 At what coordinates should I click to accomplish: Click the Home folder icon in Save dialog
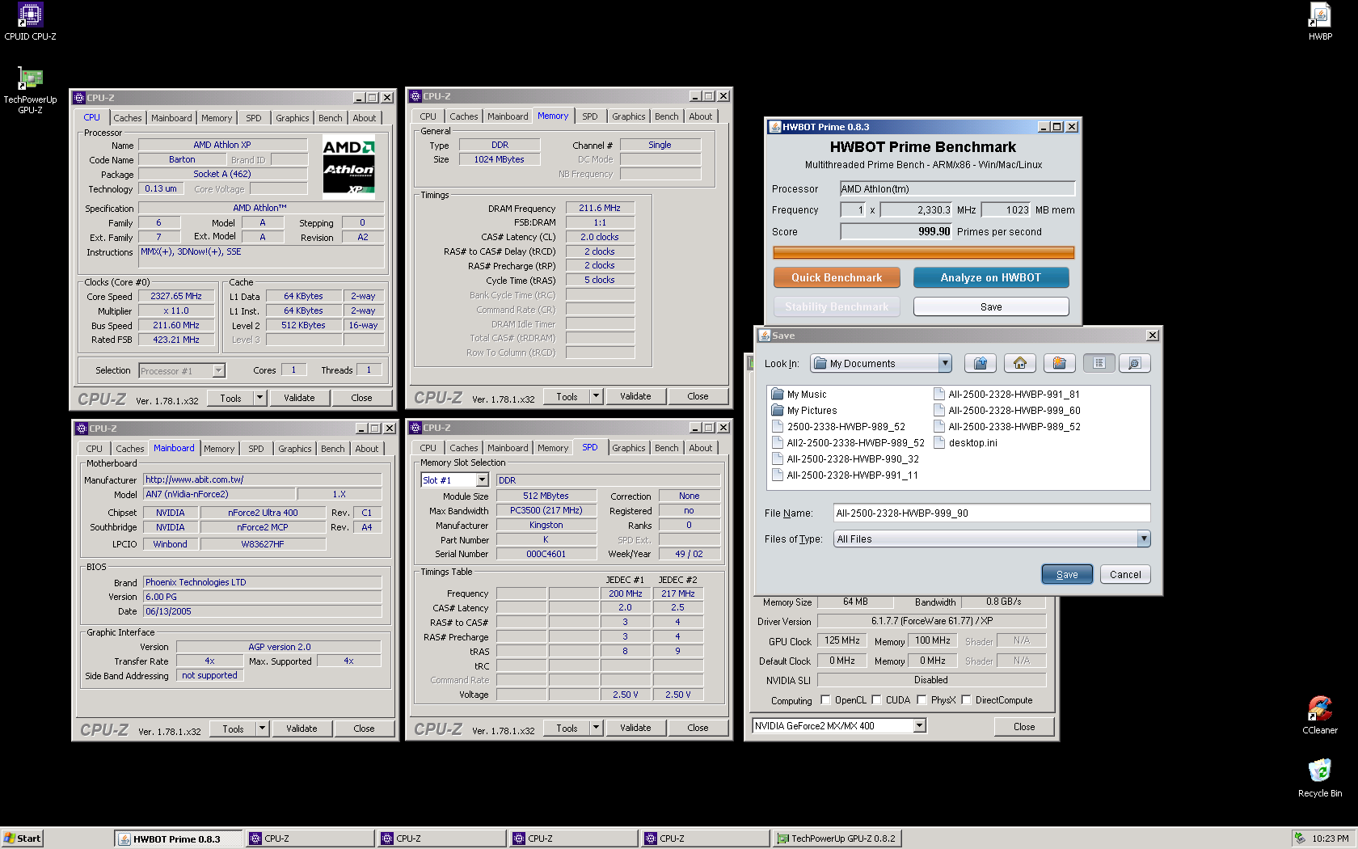1020,364
